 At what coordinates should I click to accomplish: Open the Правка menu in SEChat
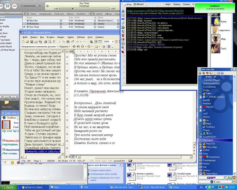tap(176, 4)
